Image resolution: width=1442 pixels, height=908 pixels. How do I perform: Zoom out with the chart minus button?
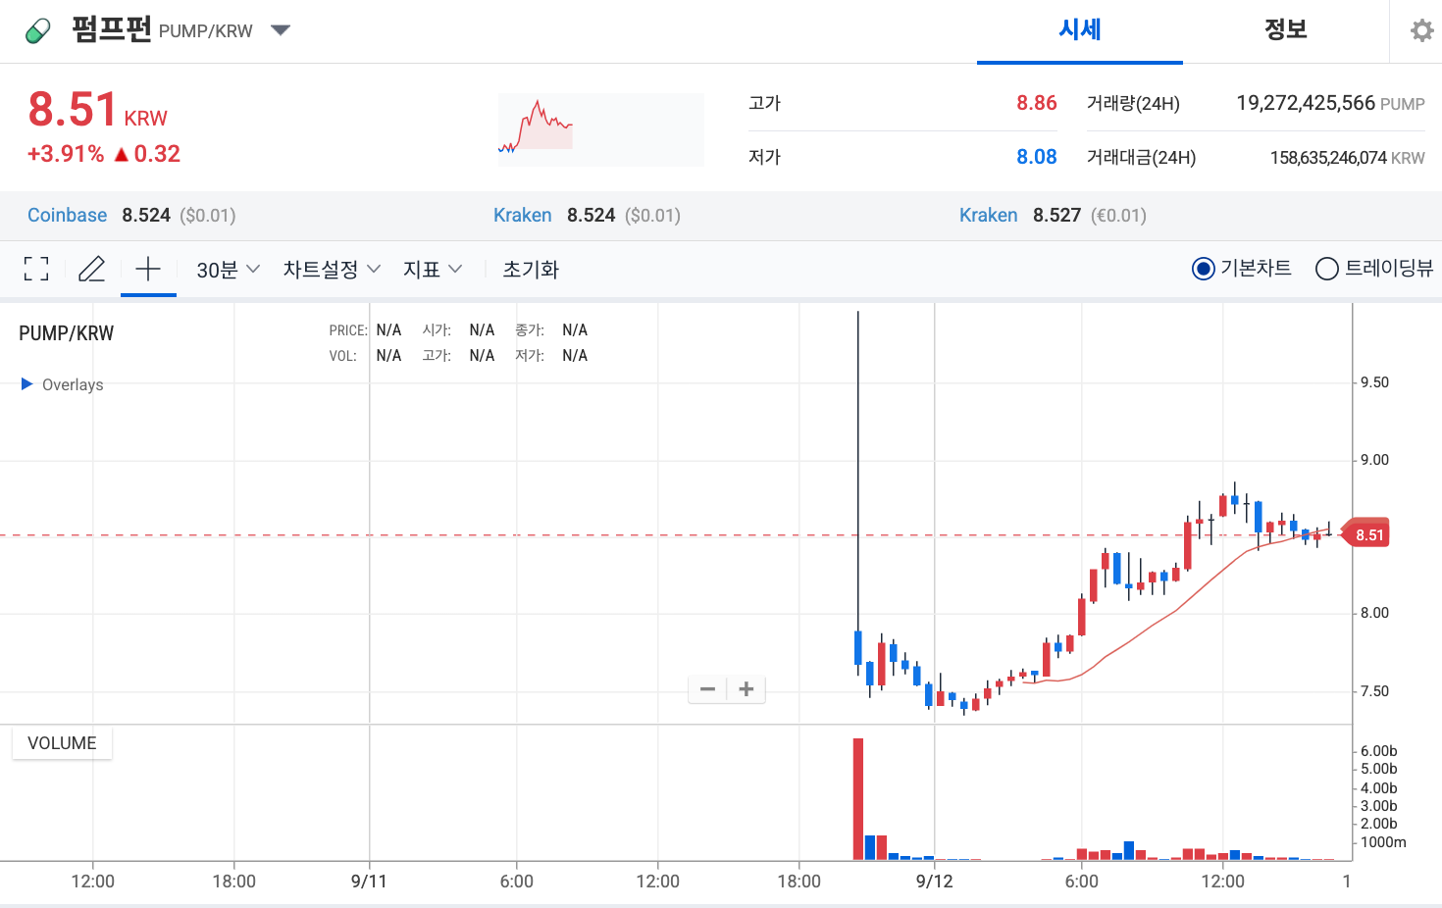coord(707,688)
